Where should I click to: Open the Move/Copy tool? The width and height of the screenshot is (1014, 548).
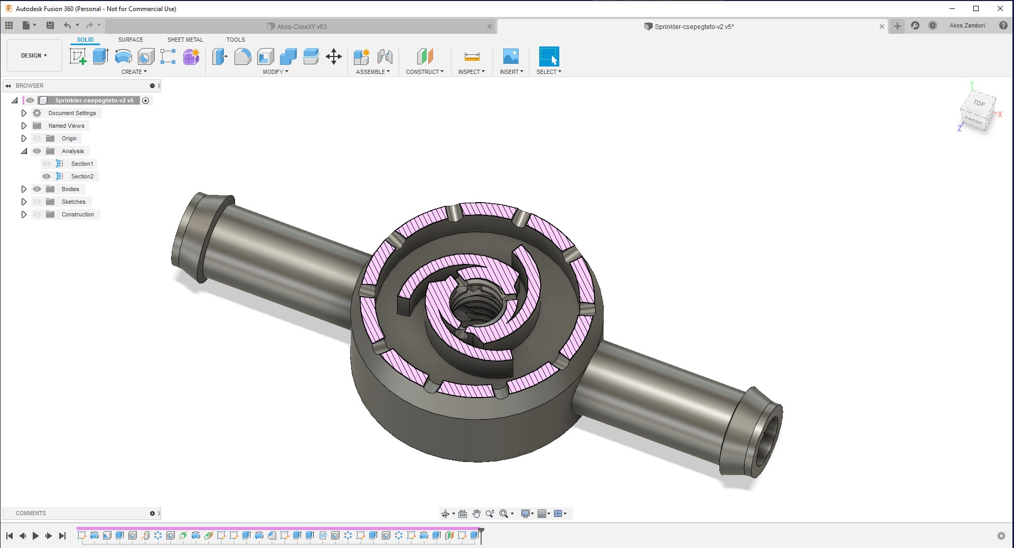pyautogui.click(x=334, y=56)
